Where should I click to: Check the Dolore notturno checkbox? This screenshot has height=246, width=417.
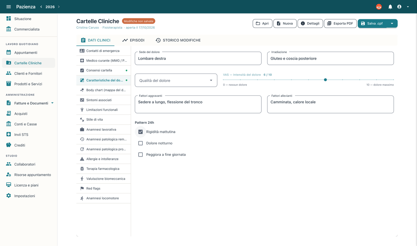point(140,143)
